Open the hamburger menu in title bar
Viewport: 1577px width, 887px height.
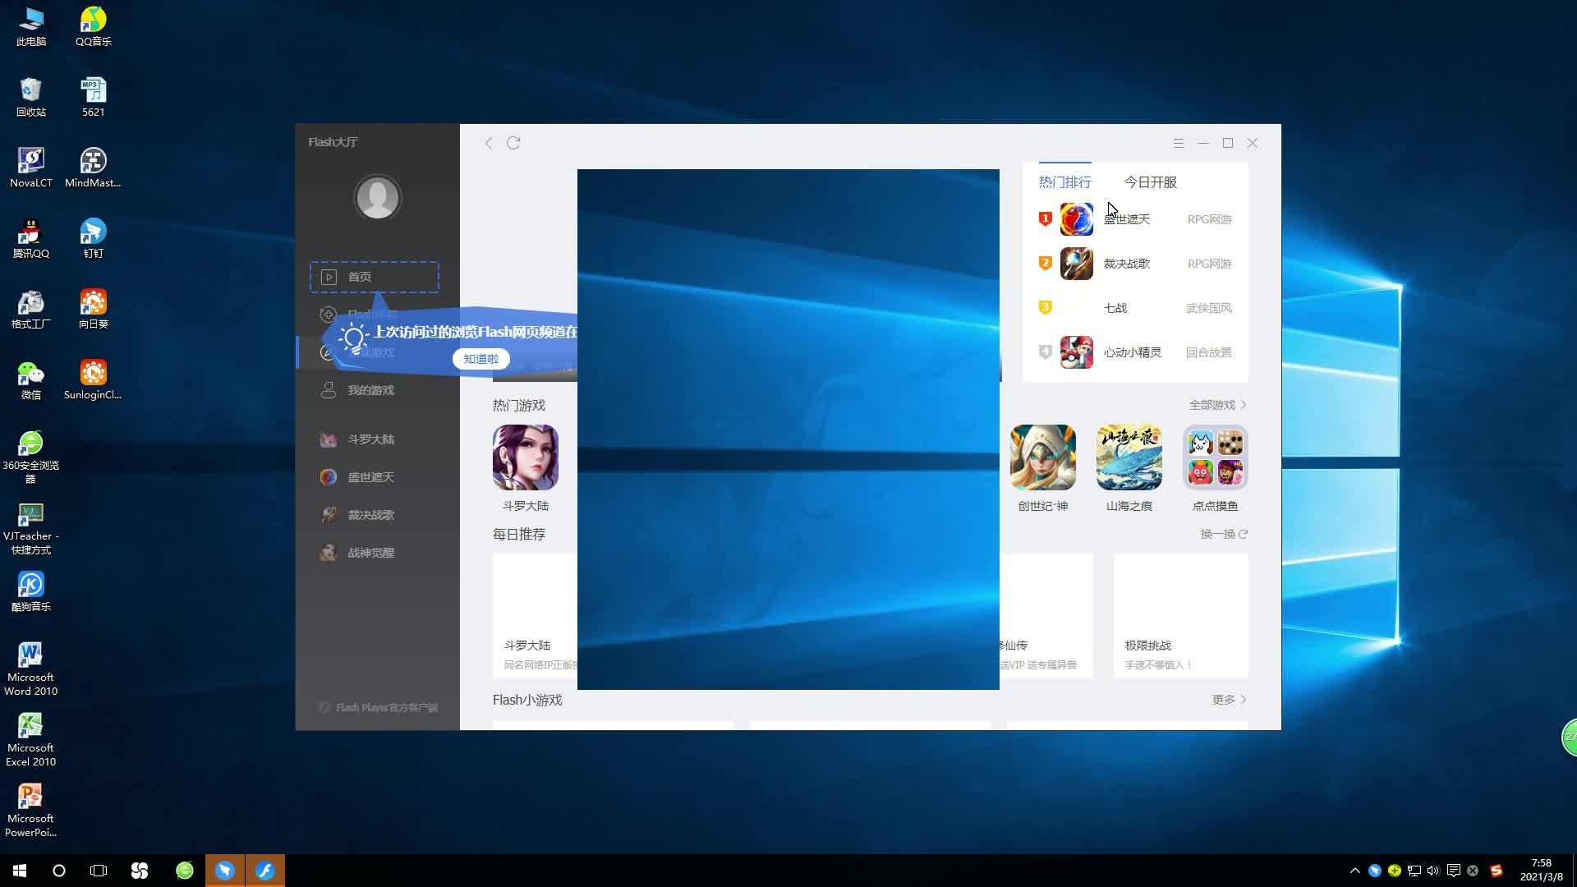pos(1179,143)
